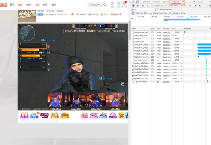The width and height of the screenshot is (211, 145).
Task: Filter requests by Img type
Action: point(150,13)
